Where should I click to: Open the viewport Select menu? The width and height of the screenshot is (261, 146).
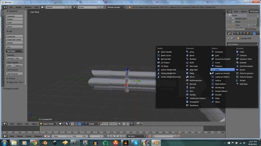point(19,124)
